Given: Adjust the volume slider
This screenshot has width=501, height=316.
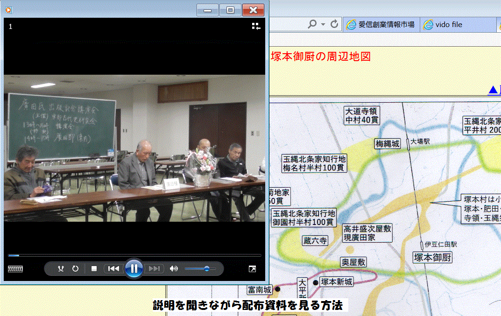Looking at the screenshot, I should point(200,269).
